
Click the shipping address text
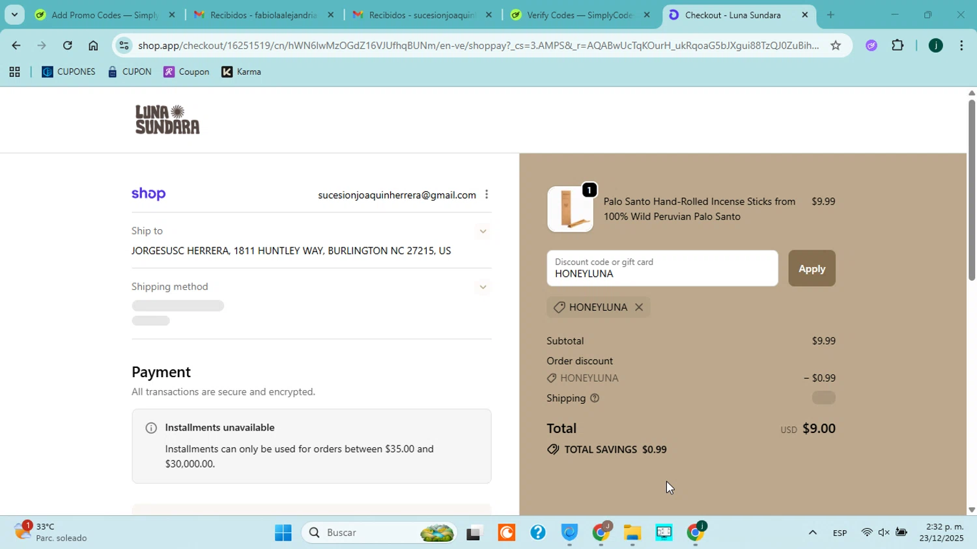291,251
